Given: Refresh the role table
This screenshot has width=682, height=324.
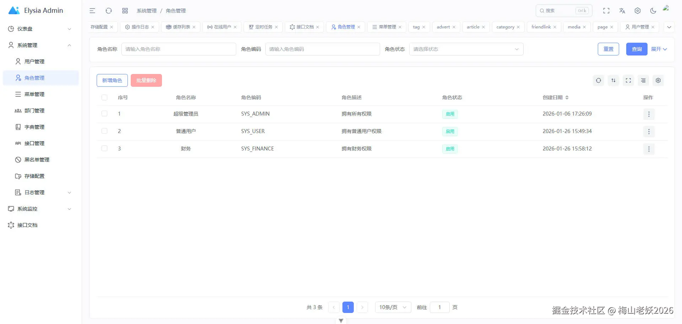Looking at the screenshot, I should [599, 80].
